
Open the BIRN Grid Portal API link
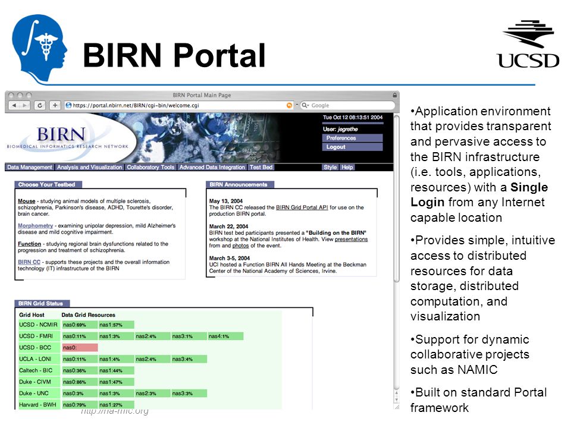302,208
